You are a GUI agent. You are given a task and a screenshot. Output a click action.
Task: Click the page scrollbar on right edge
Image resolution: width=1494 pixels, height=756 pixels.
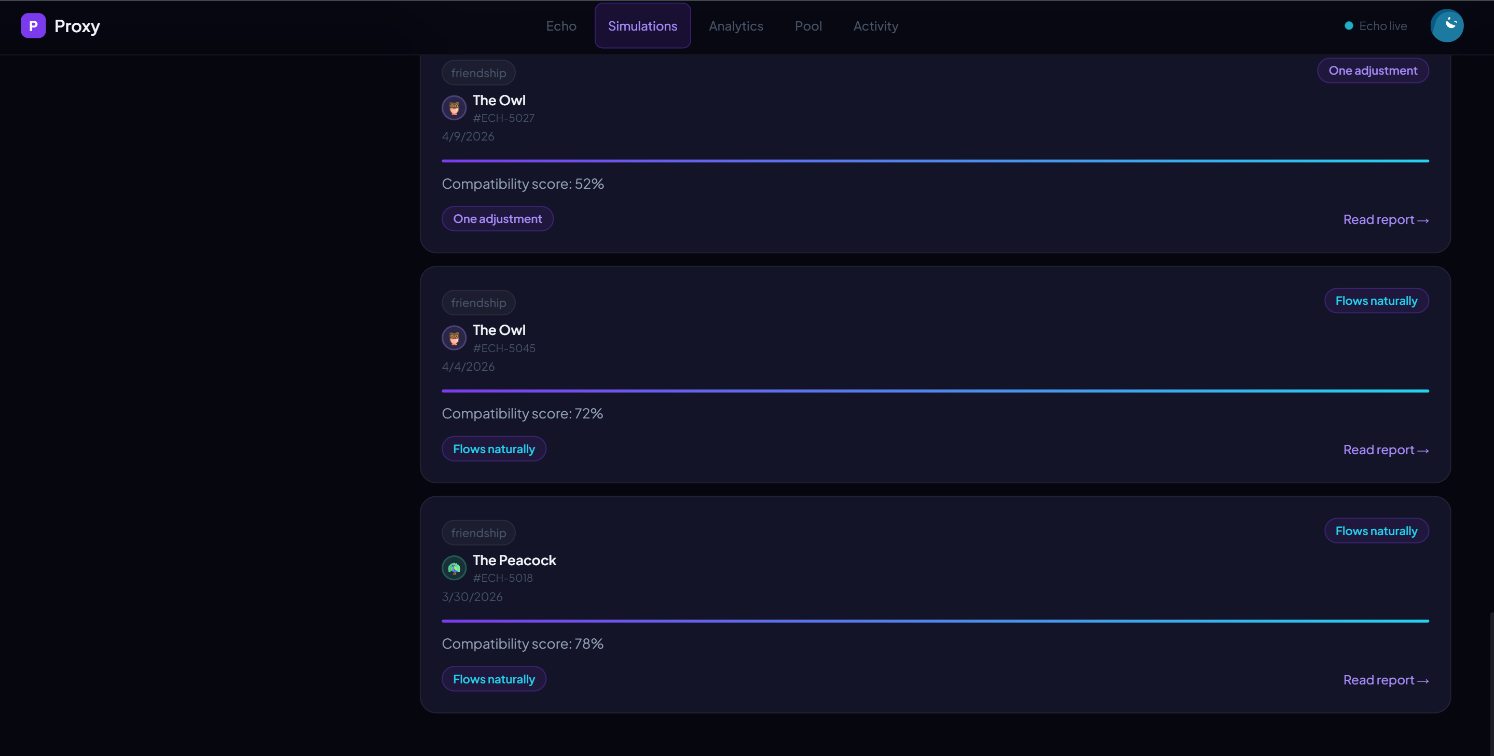(x=1491, y=683)
